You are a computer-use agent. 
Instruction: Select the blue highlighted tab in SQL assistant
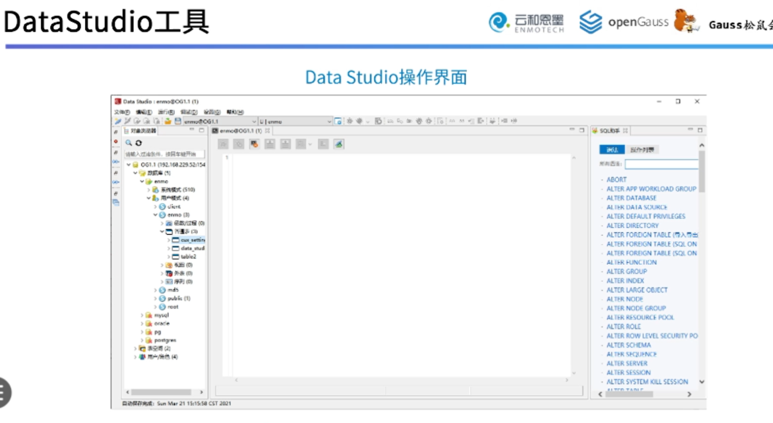click(x=612, y=150)
